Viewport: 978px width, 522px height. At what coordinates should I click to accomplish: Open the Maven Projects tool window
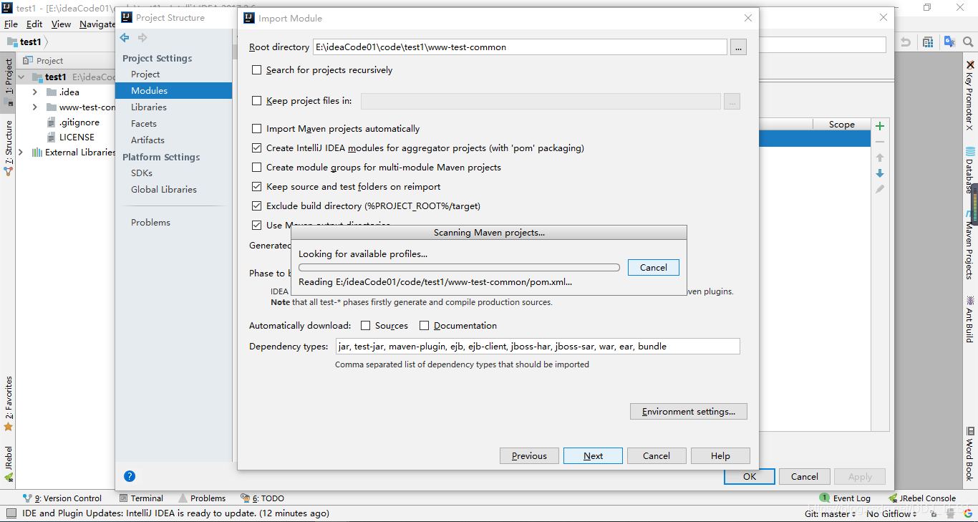click(970, 244)
